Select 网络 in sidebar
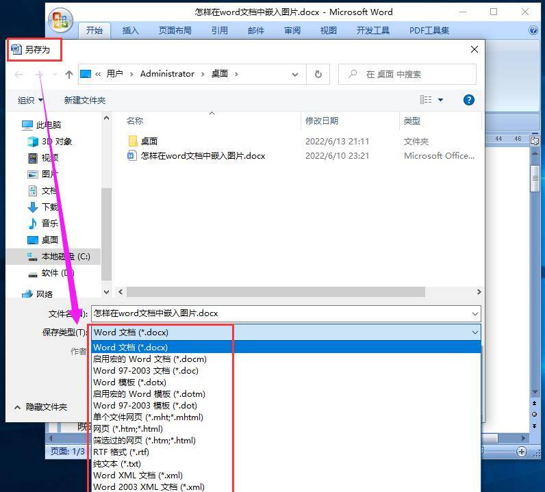This screenshot has height=492, width=545. coord(37,294)
